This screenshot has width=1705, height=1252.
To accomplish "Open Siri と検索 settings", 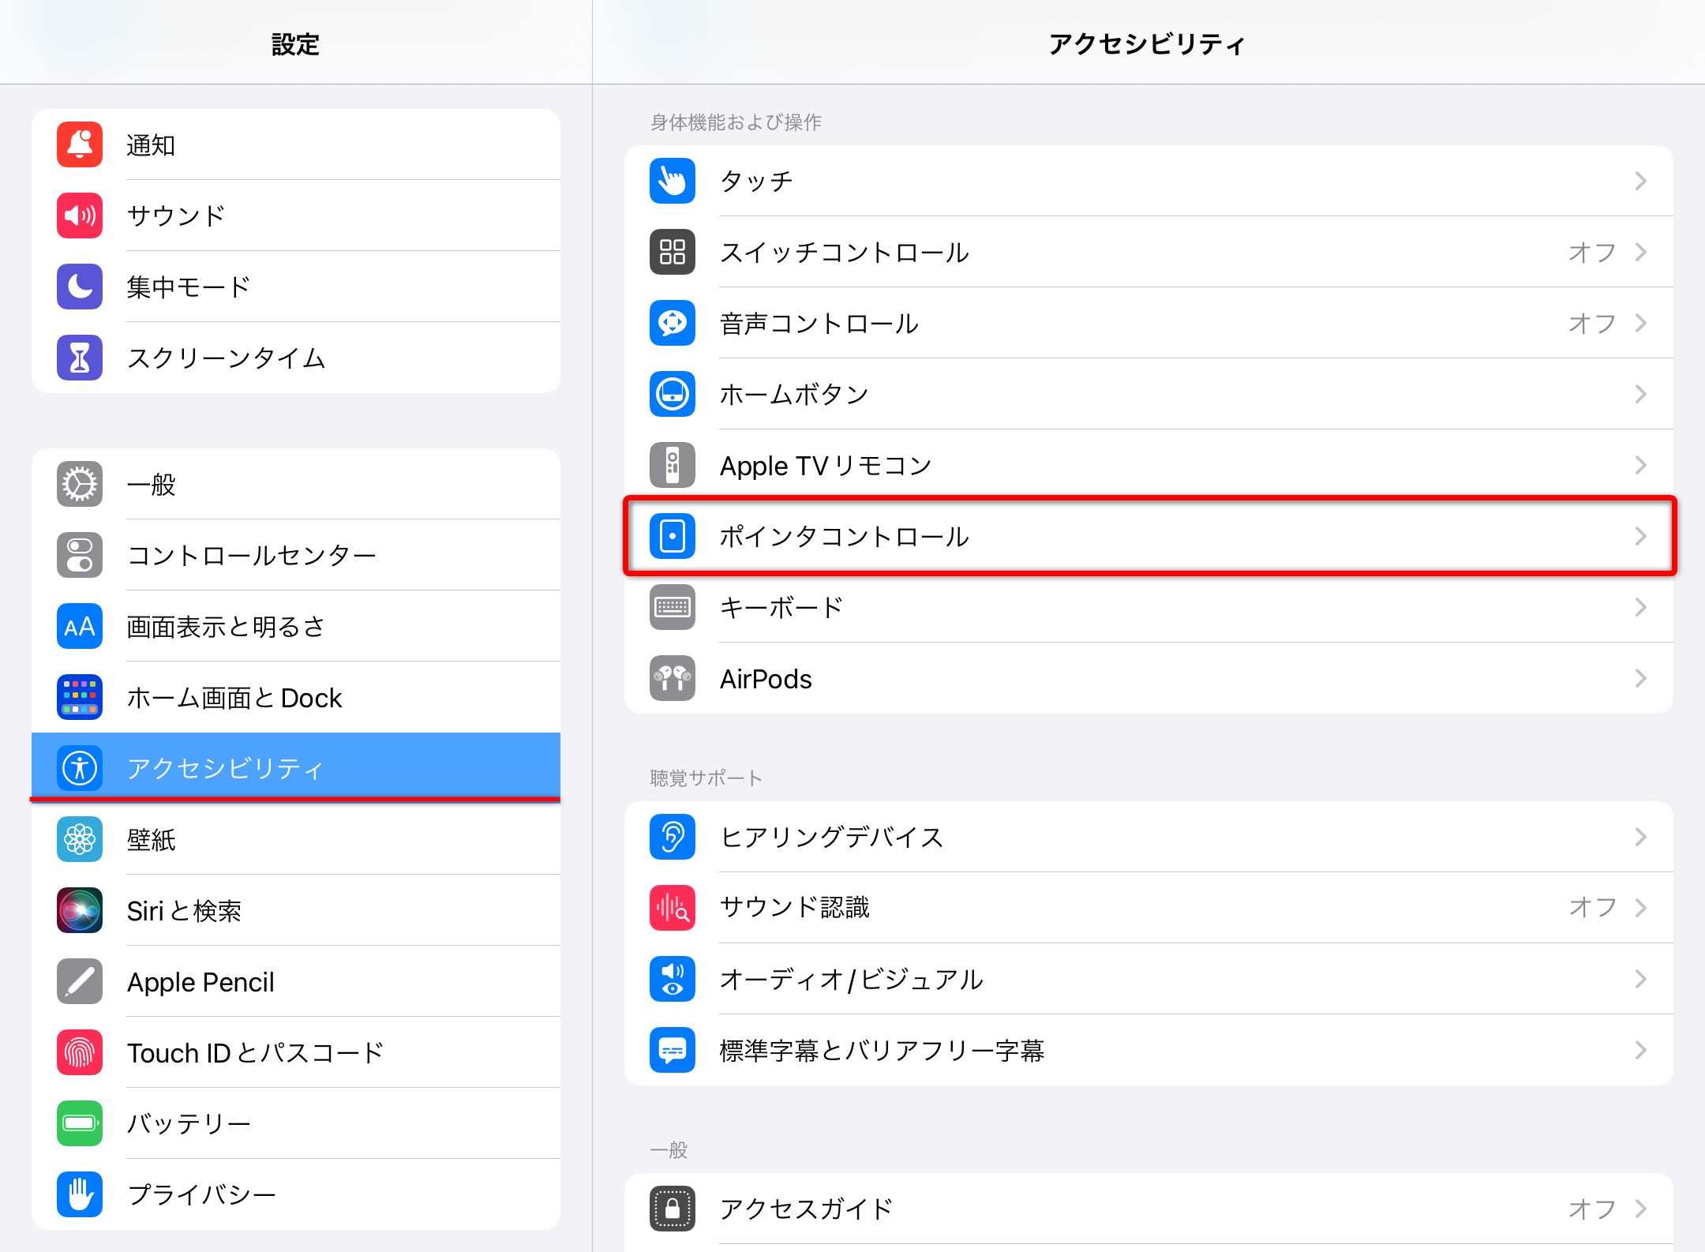I will click(x=79, y=909).
